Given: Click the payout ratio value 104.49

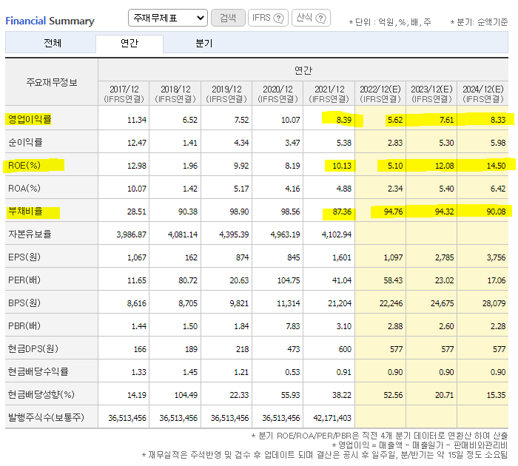Looking at the screenshot, I should coord(186,395).
